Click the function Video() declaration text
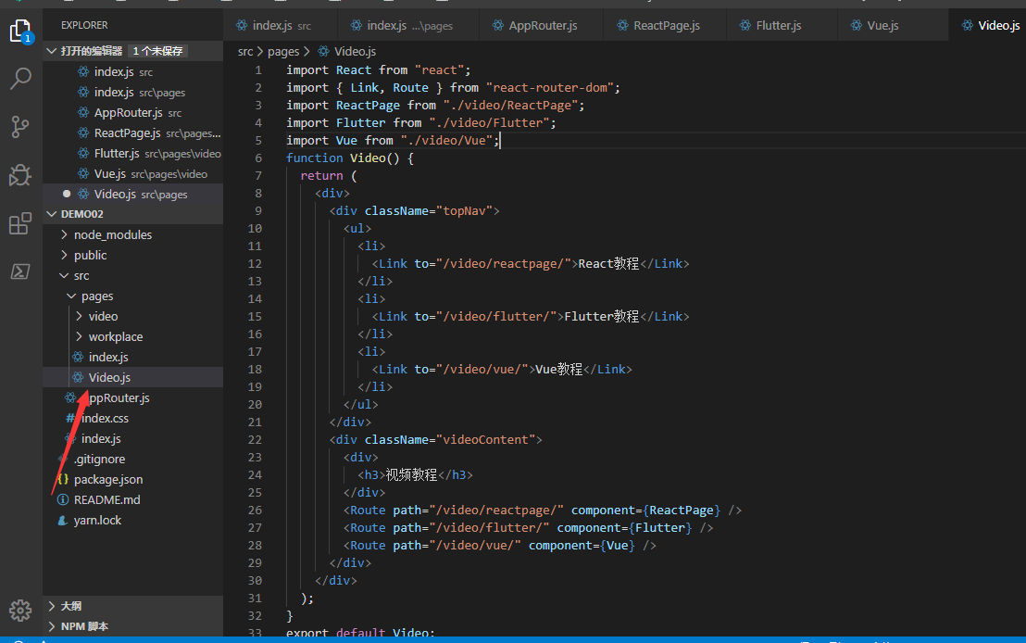Viewport: 1026px width, 643px height. tap(349, 158)
